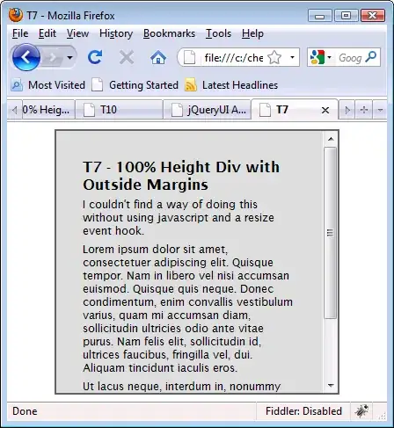The height and width of the screenshot is (428, 394).
Task: Open a new tab with plus button
Action: (x=364, y=110)
